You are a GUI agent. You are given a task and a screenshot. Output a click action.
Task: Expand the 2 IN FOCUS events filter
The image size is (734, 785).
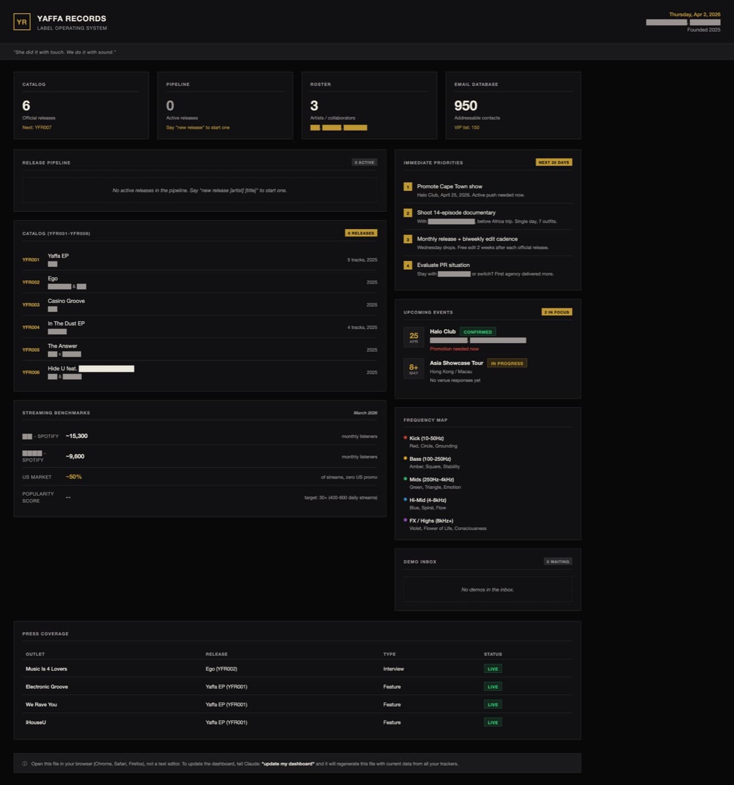point(557,312)
